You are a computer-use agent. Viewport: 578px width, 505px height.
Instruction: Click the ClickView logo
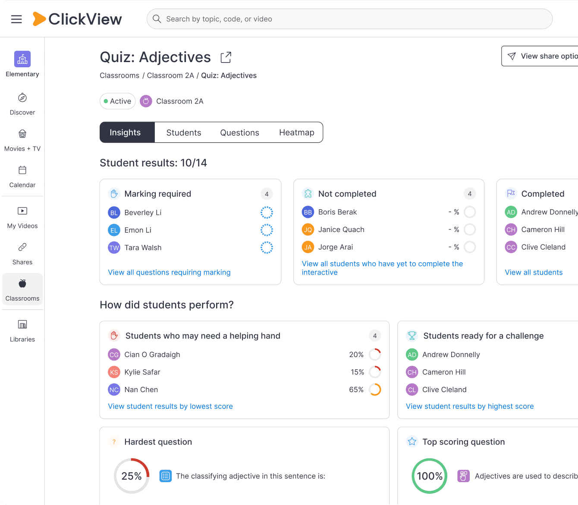coord(78,19)
